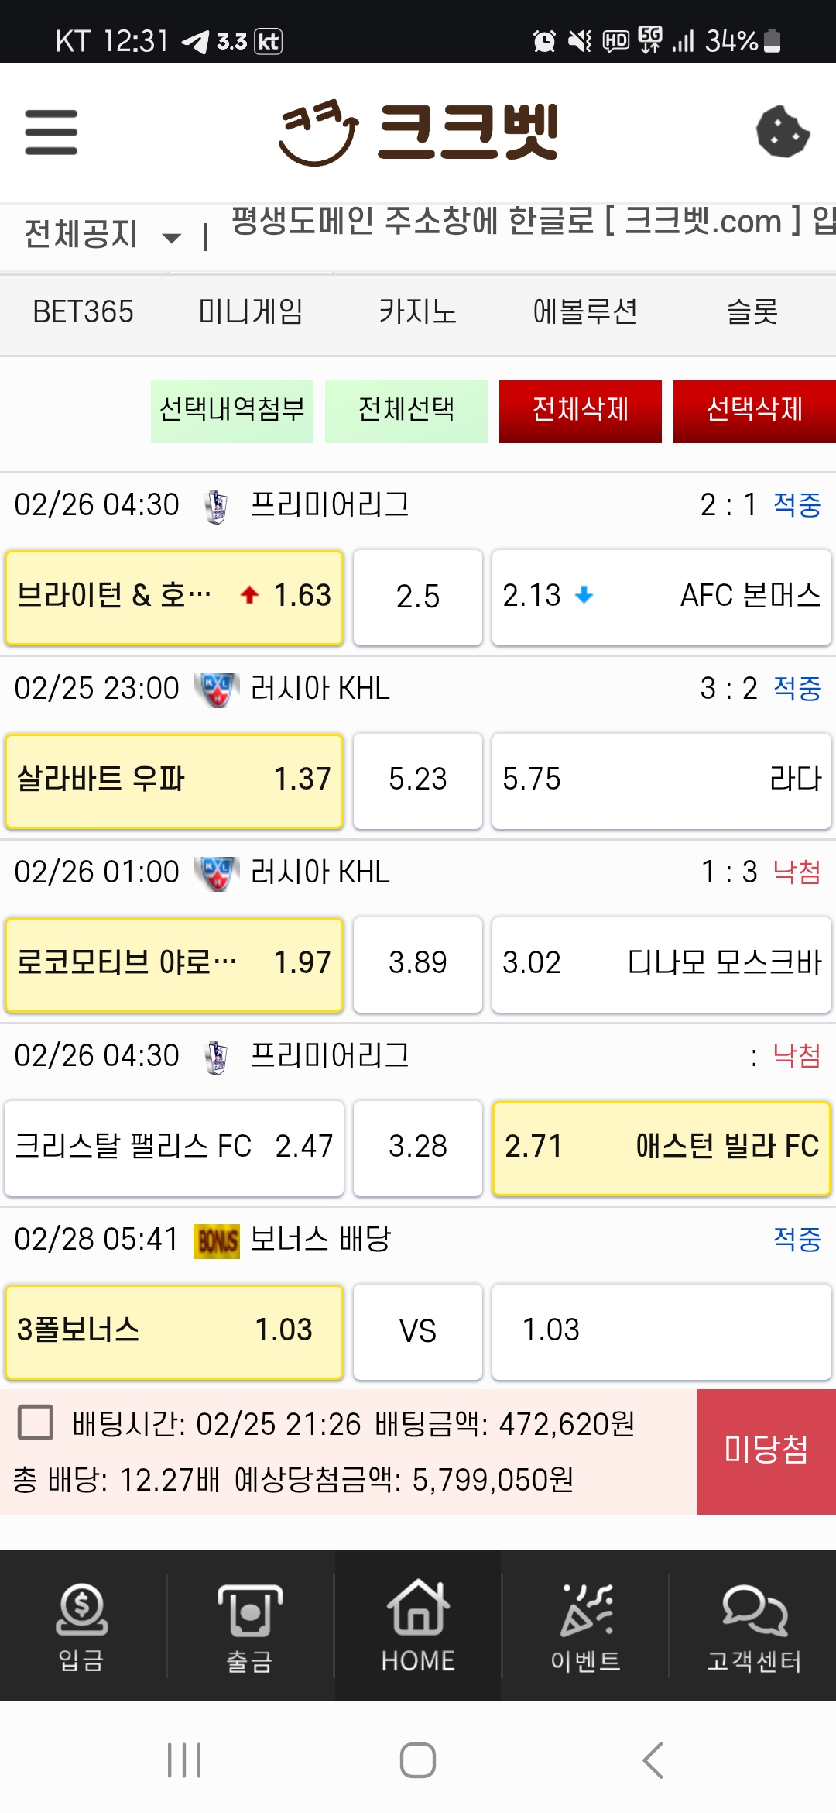Select the 에볼루션 tab
The image size is (836, 1813).
coord(585,311)
